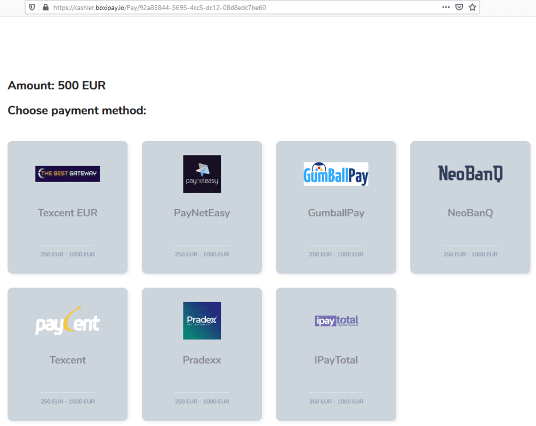The width and height of the screenshot is (536, 426).
Task: Click The Best Gateway logo
Action: [x=67, y=174]
